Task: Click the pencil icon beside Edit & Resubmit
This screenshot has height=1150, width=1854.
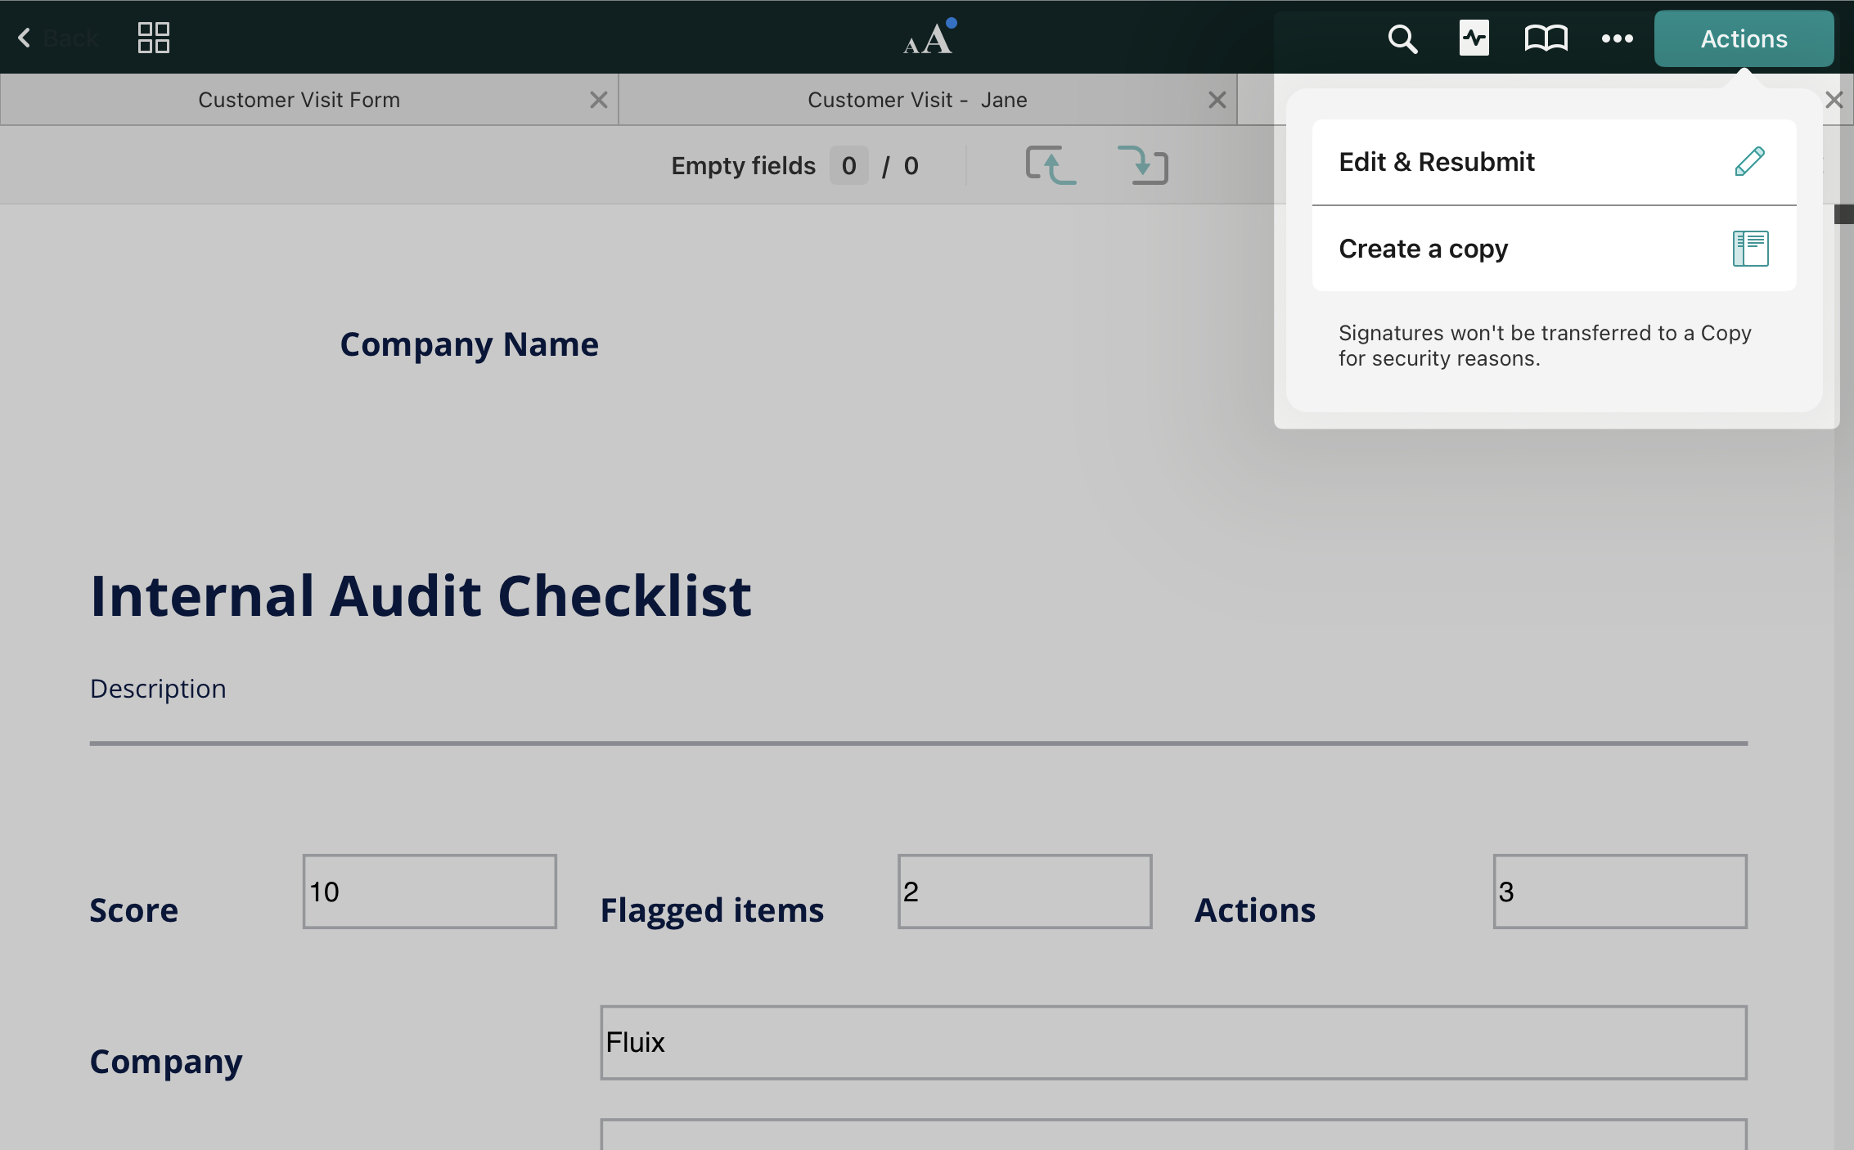Action: 1749,162
